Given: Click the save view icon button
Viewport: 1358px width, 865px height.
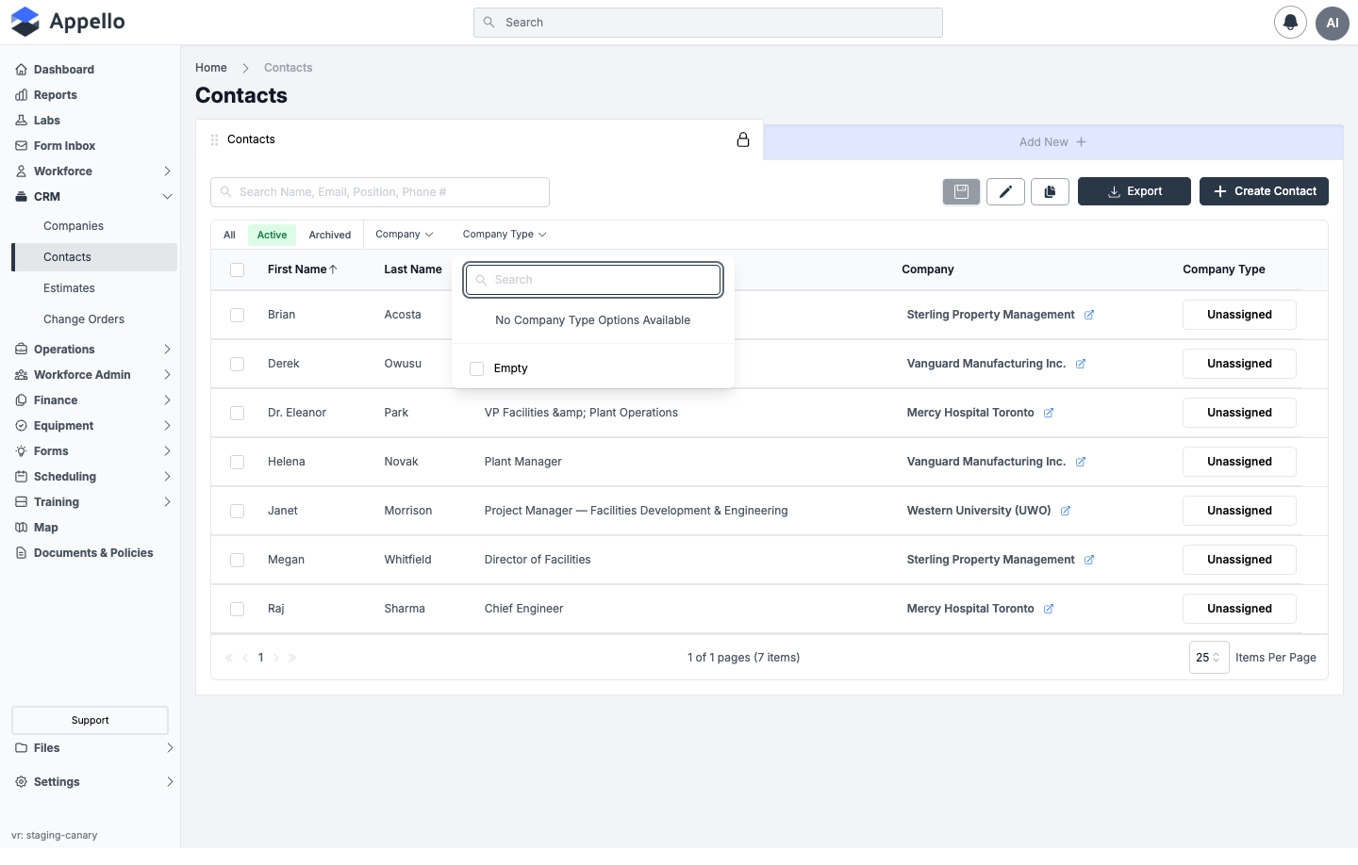Looking at the screenshot, I should (x=961, y=191).
